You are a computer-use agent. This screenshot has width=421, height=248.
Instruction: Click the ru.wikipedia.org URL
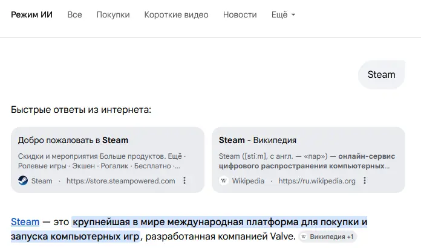click(317, 180)
